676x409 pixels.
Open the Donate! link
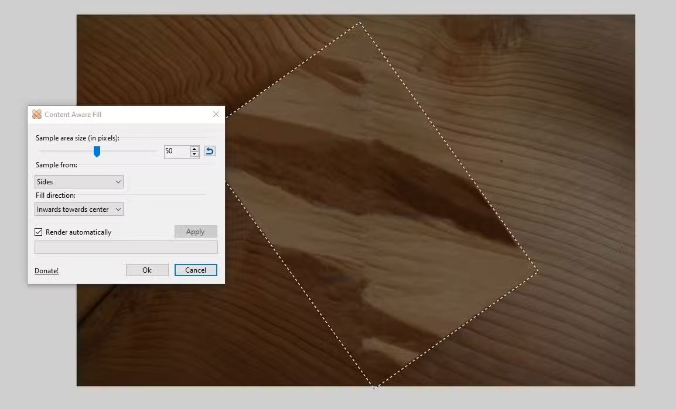point(46,271)
